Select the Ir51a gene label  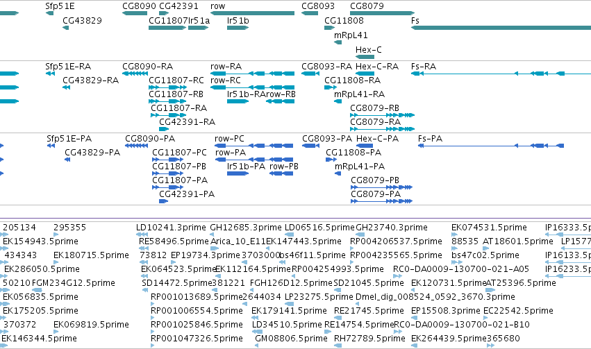pos(199,21)
